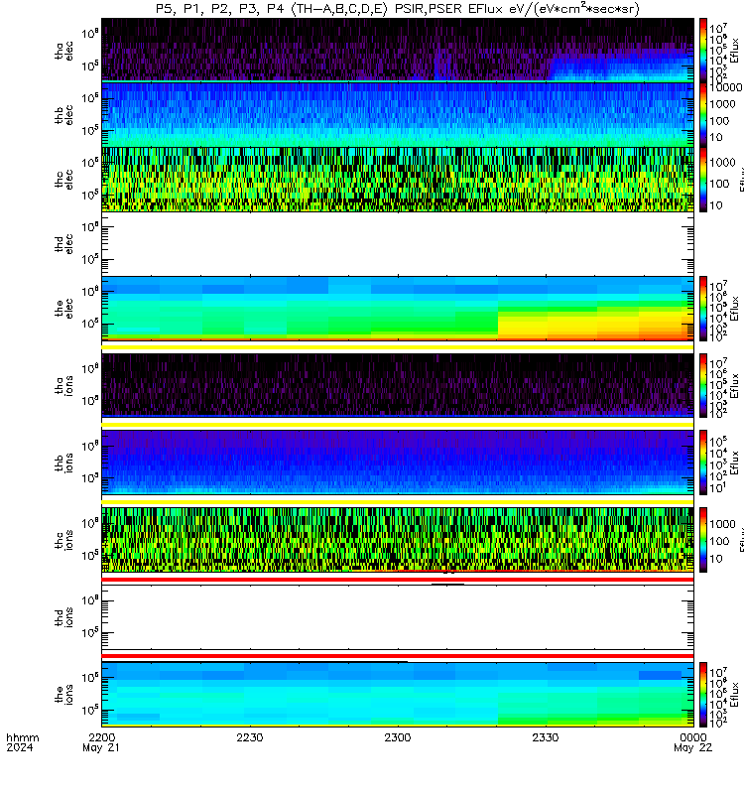744x794 pixels.
Task: Select the 'thc elec' panel axis label
Action: 64,180
